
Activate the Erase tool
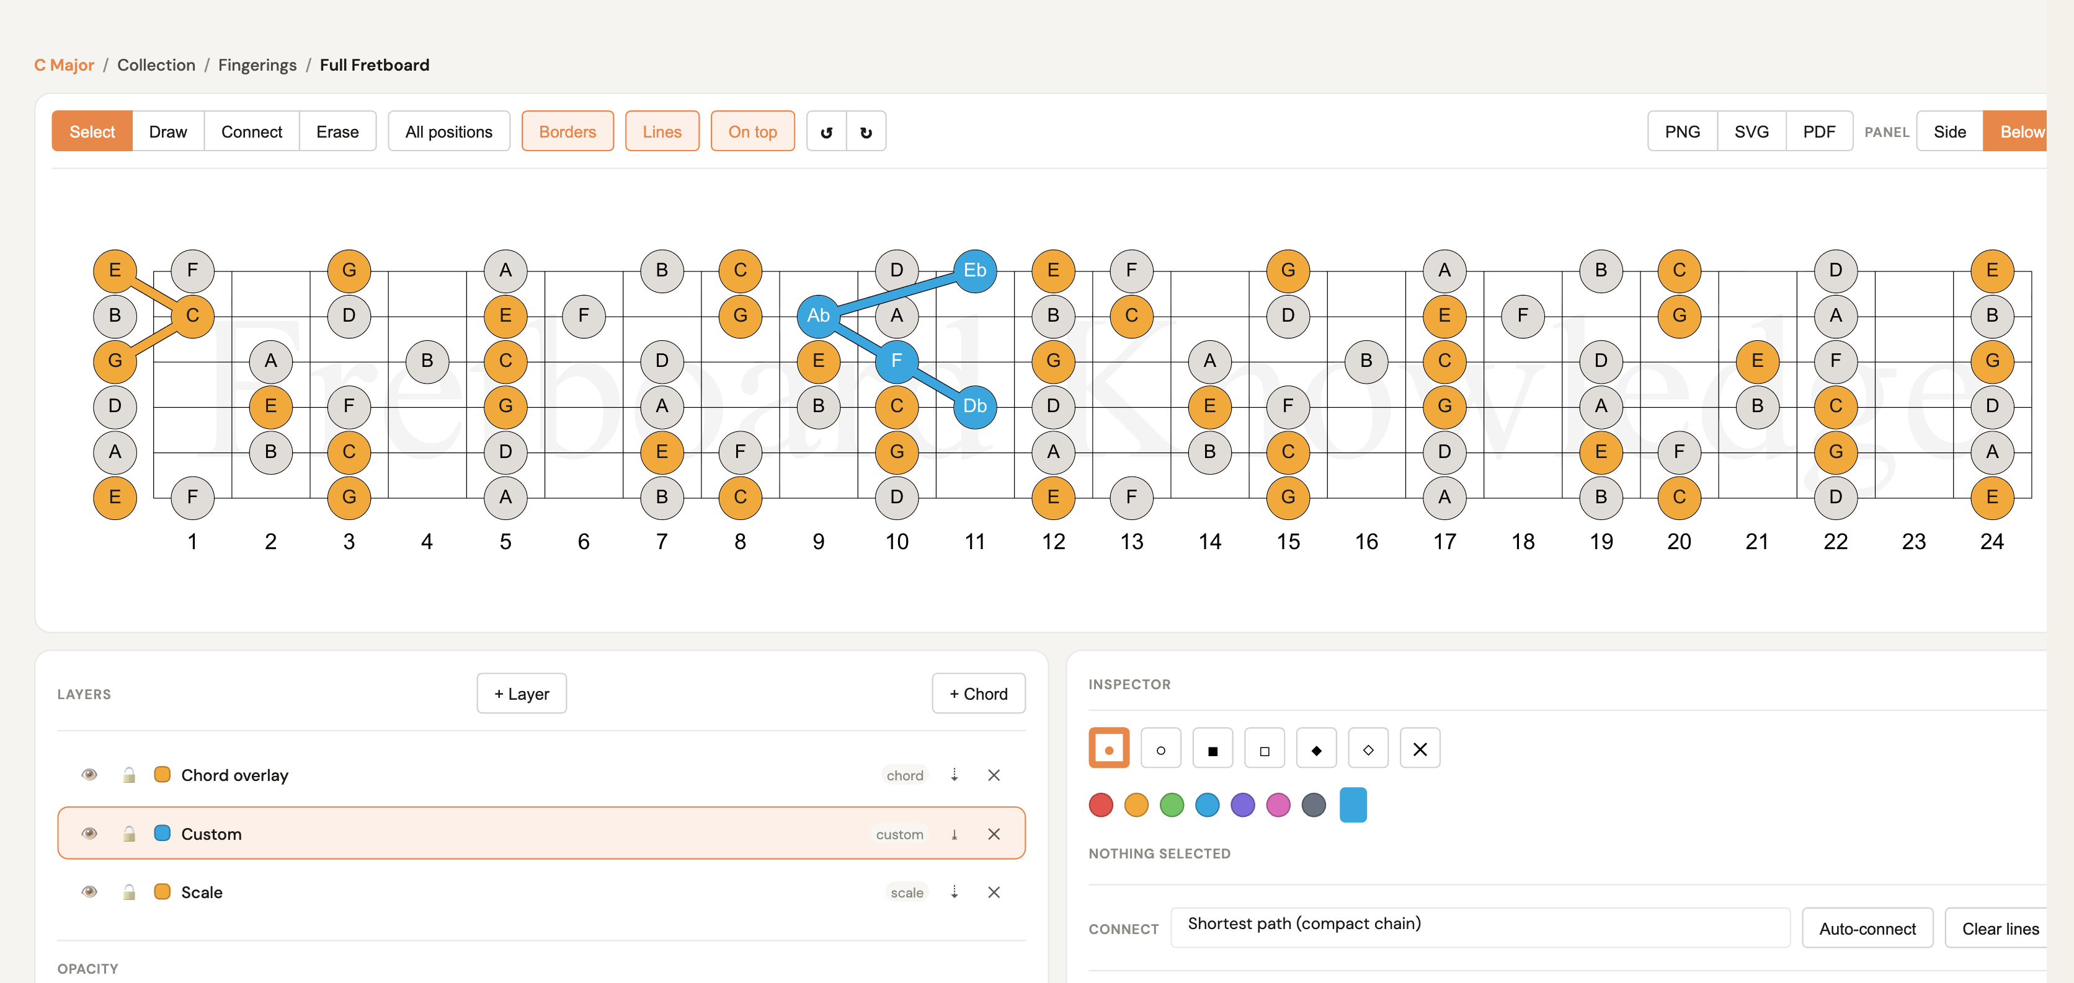point(337,132)
